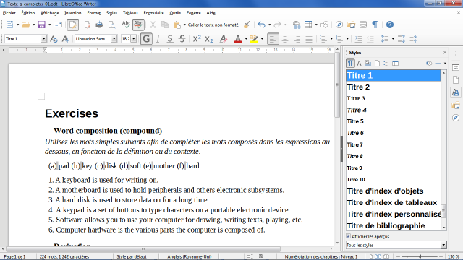
Task: Toggle automatic spell checking
Action: click(138, 25)
